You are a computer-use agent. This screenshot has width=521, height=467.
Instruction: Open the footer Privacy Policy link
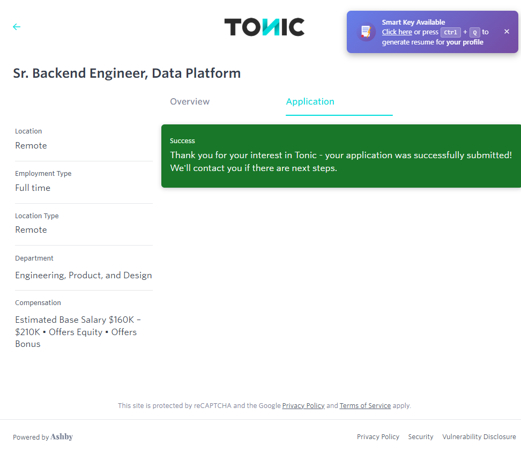coord(378,437)
